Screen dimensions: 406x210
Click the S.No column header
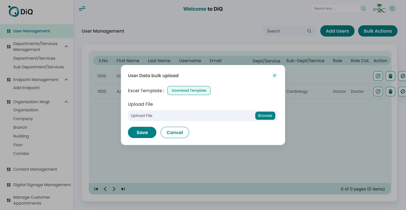tap(103, 60)
